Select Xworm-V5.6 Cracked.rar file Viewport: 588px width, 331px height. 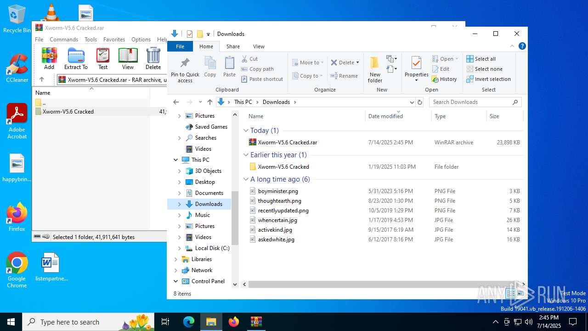(x=288, y=143)
